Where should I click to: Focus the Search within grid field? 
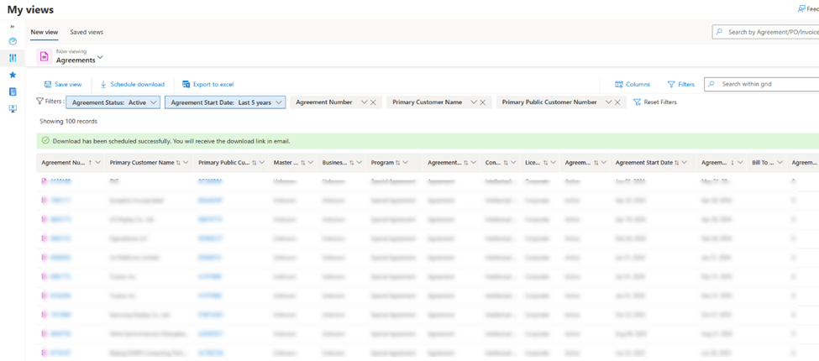coord(762,84)
